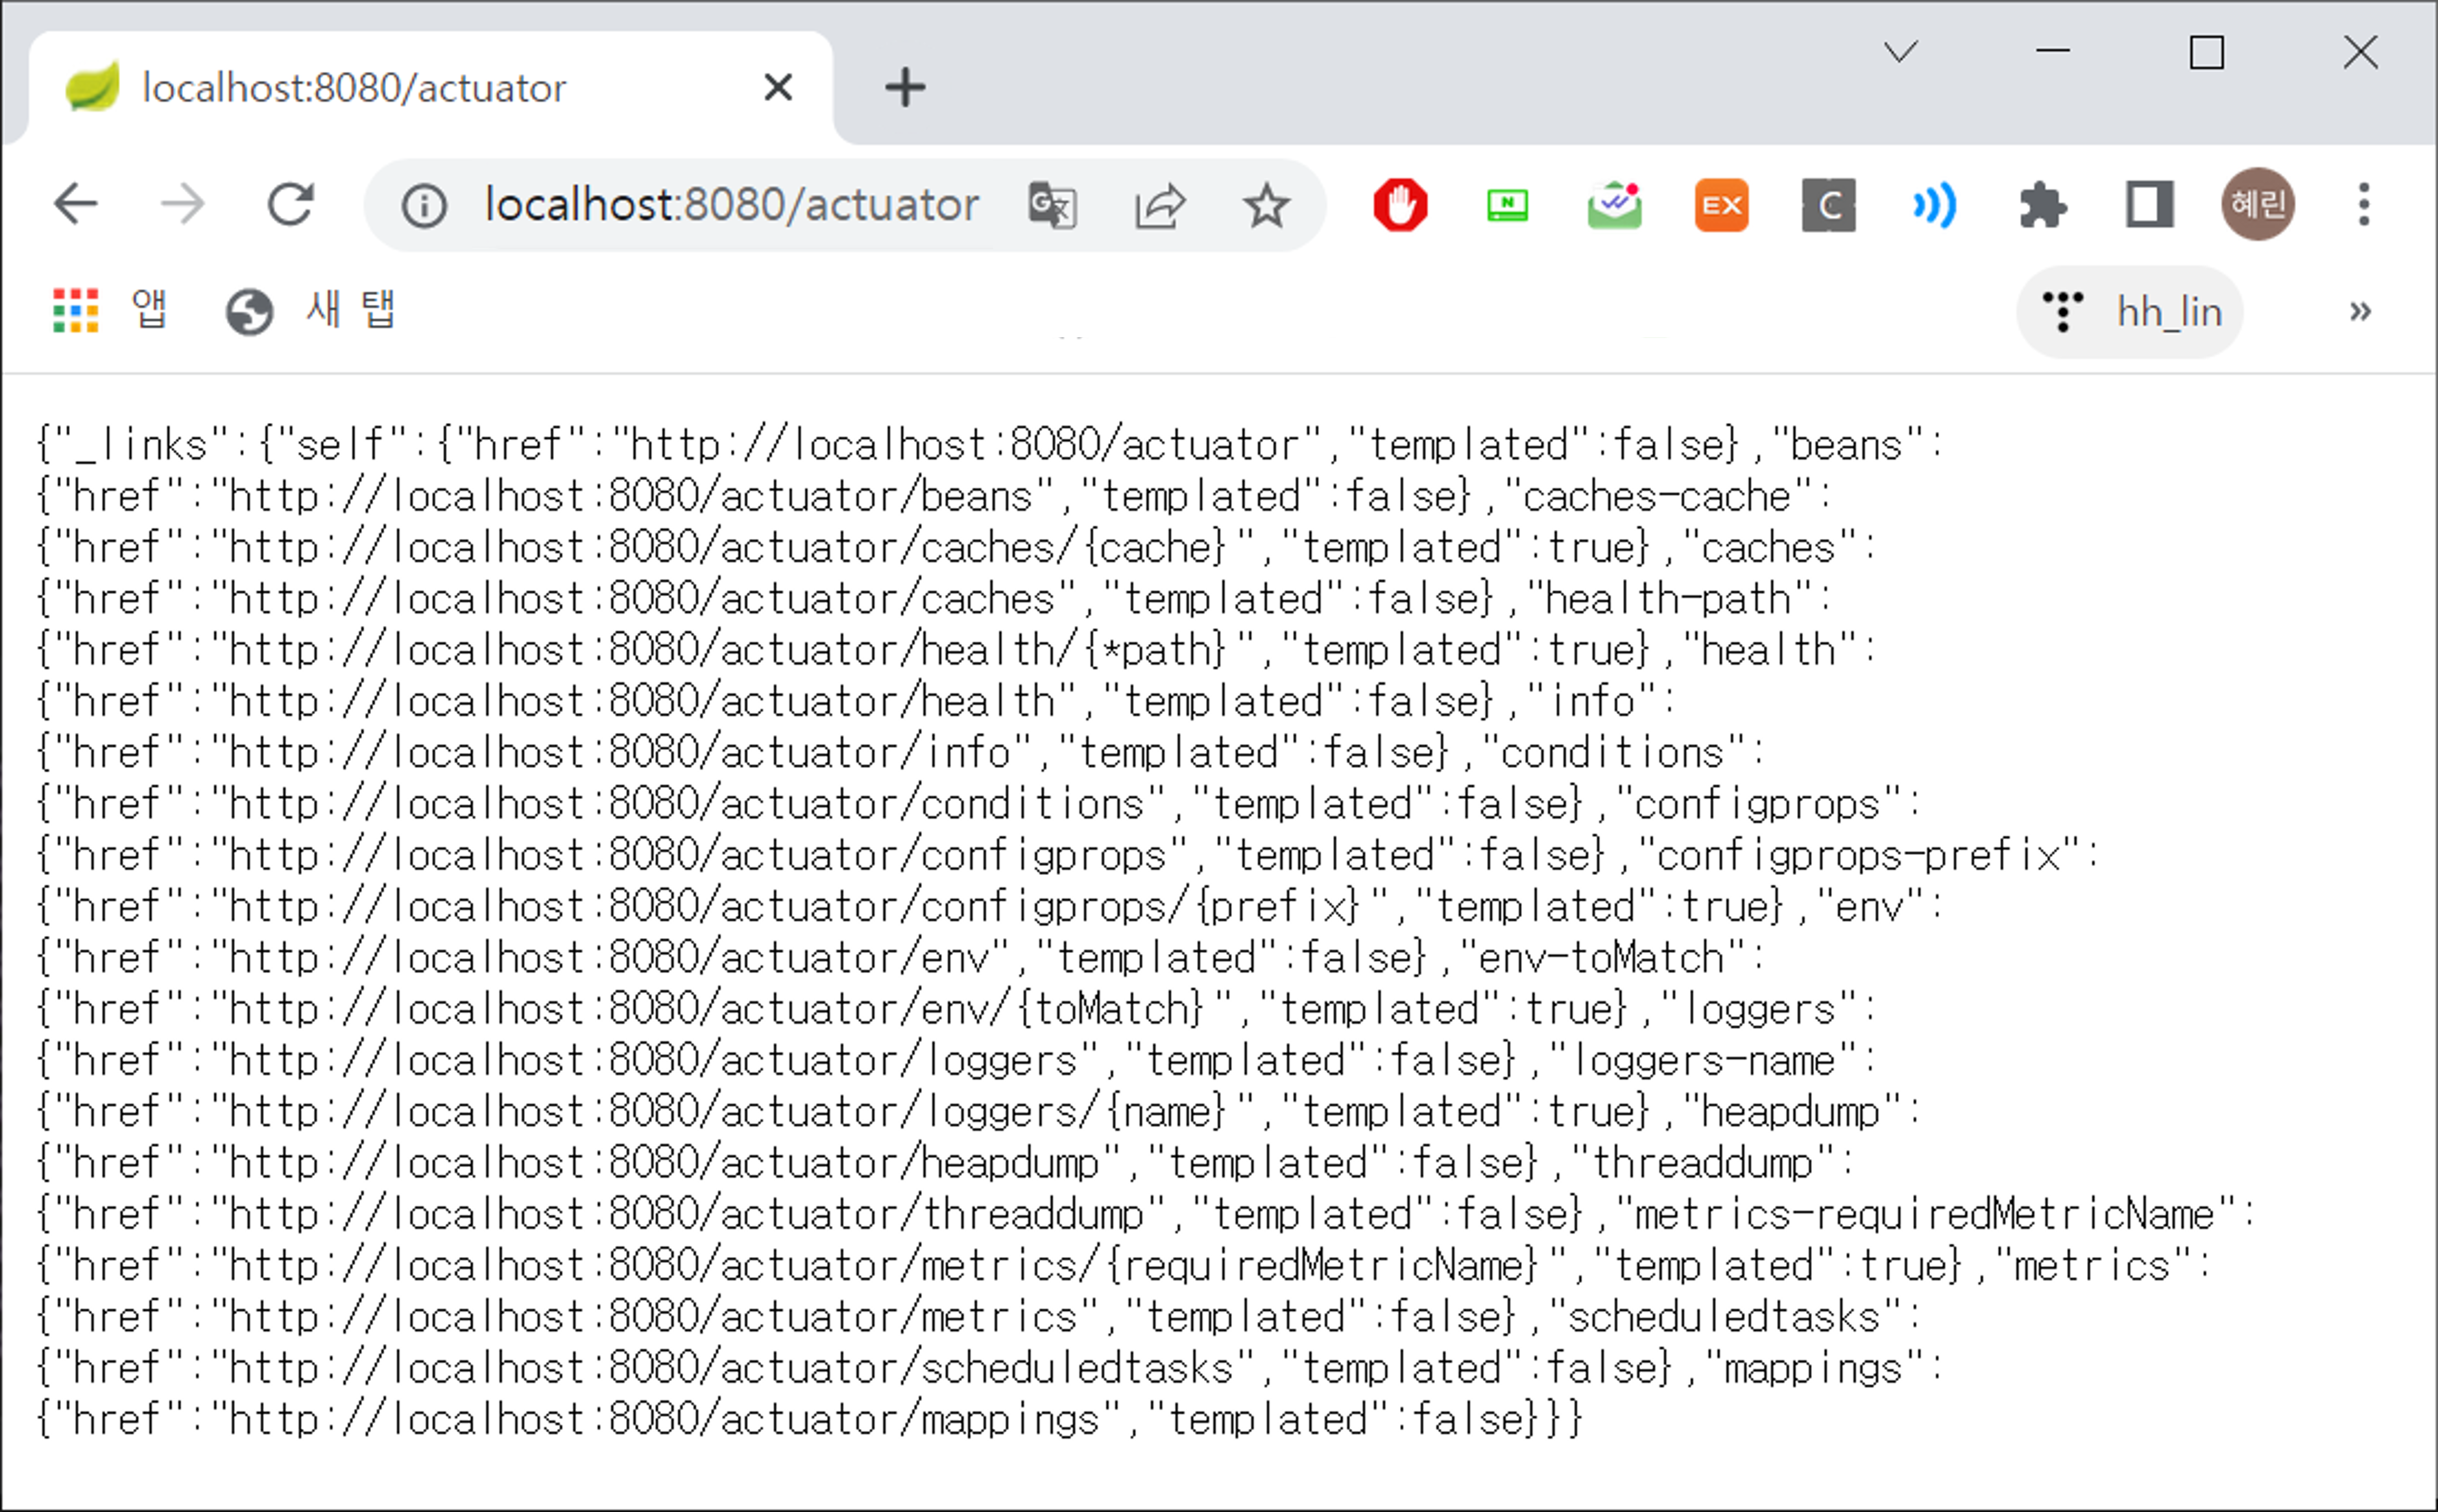Open the 앱 apps shortcut
The width and height of the screenshot is (2438, 1512).
point(110,310)
